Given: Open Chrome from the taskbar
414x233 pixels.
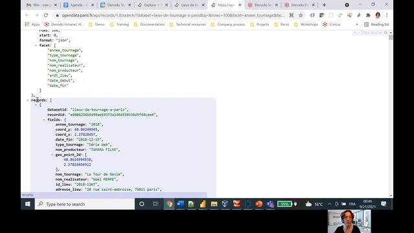Looking at the screenshot, I should pyautogui.click(x=169, y=204).
